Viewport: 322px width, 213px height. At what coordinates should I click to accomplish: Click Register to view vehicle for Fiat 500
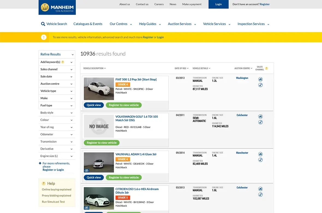(x=124, y=105)
